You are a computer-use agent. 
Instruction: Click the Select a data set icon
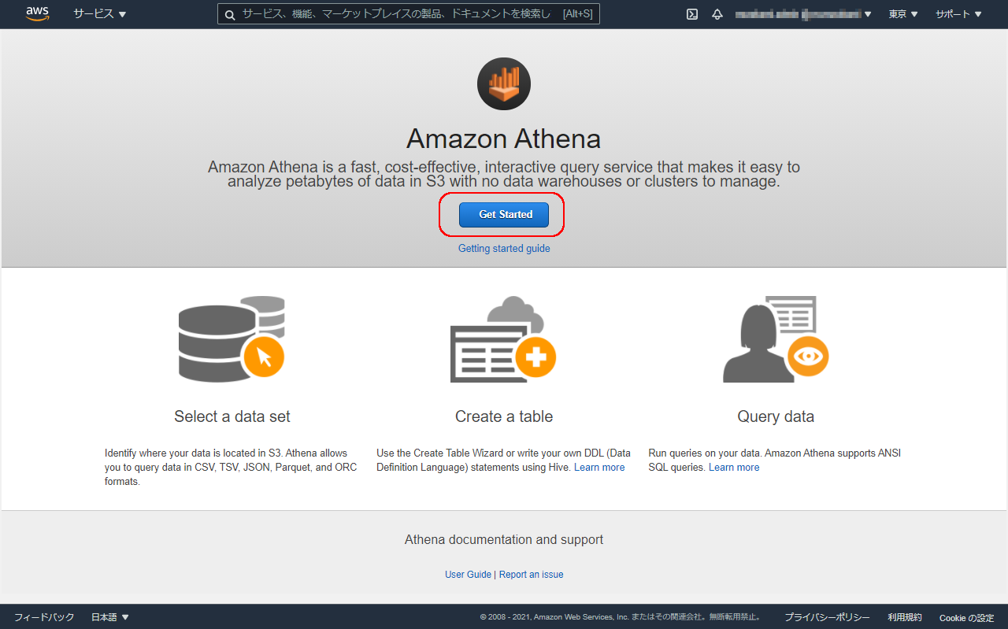tap(232, 339)
